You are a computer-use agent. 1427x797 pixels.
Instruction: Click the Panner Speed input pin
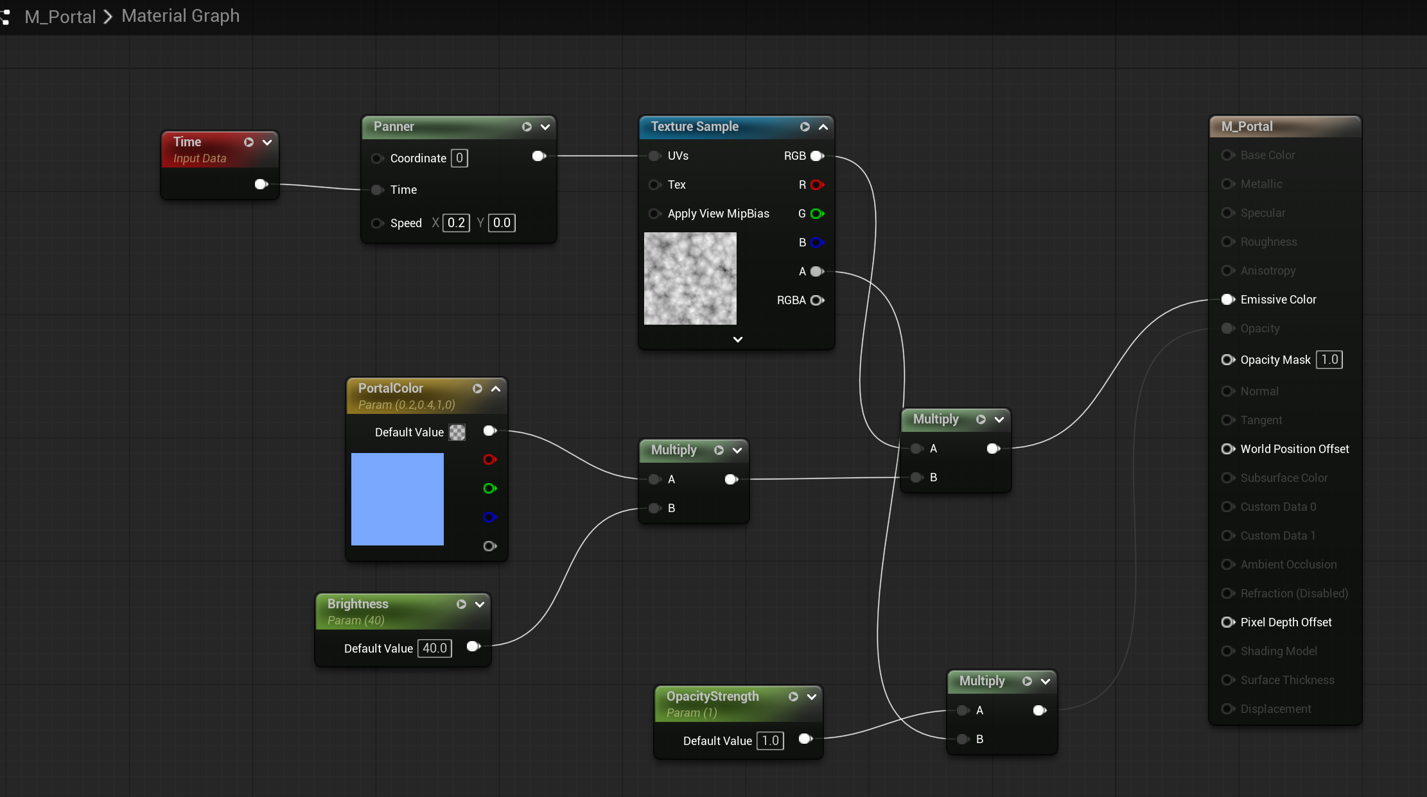click(x=378, y=223)
